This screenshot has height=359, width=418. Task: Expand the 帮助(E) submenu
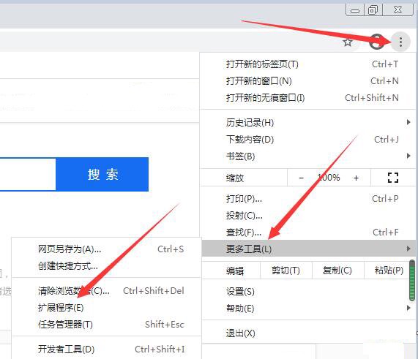point(308,309)
